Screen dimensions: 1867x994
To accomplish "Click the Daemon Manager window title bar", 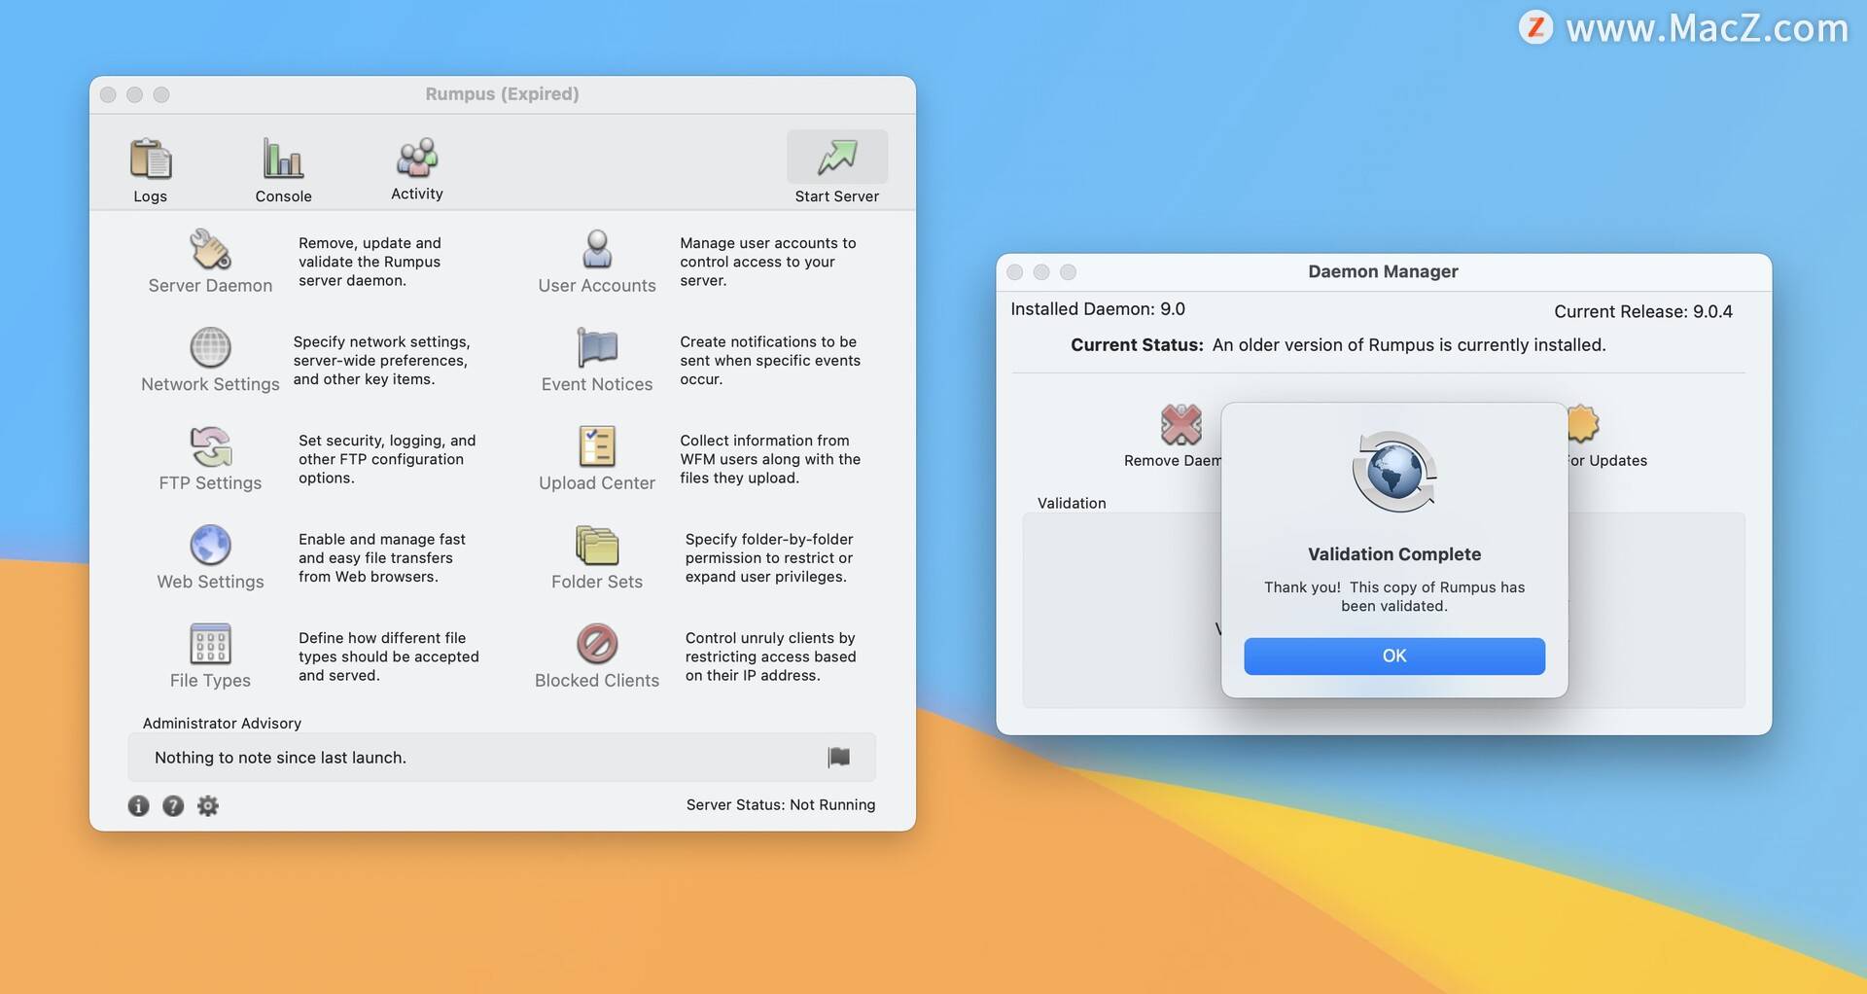I will pos(1383,271).
